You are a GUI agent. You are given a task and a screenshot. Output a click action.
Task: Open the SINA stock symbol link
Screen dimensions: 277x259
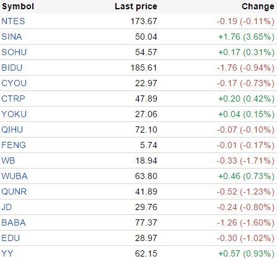[x=12, y=37]
